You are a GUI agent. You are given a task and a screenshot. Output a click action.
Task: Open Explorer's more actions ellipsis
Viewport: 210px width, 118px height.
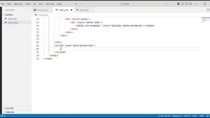28,10
